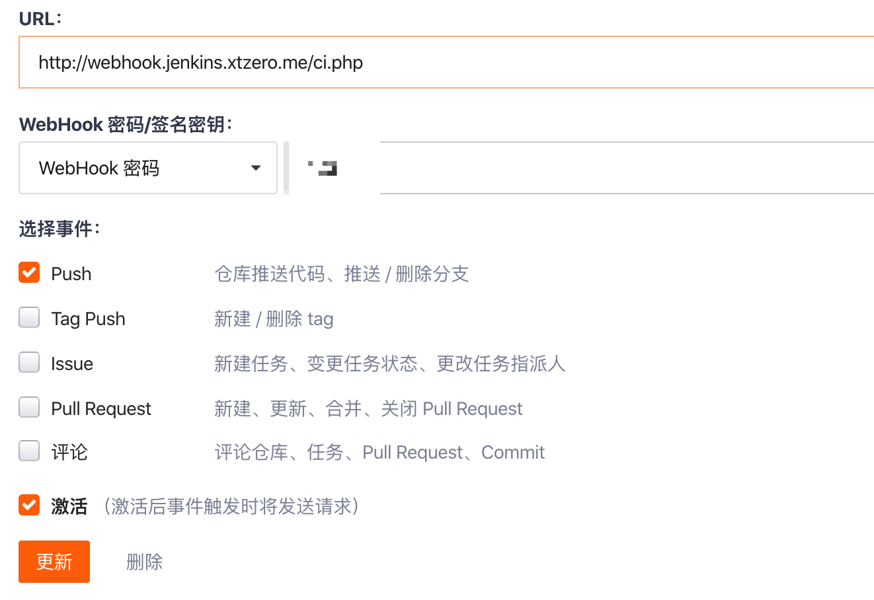Click the "Pull Request" label text
Screen dimensions: 874x600
click(101, 409)
